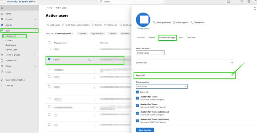257x133 pixels.
Task: Check the third user row checkbox
Action: point(49,69)
